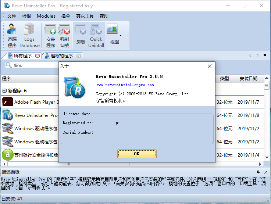Image resolution: width=271 pixels, height=204 pixels.
Task: Click the tab scroll right arrow
Action: (x=257, y=55)
